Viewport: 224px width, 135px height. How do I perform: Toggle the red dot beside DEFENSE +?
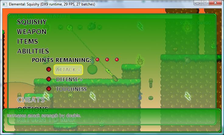(x=49, y=79)
